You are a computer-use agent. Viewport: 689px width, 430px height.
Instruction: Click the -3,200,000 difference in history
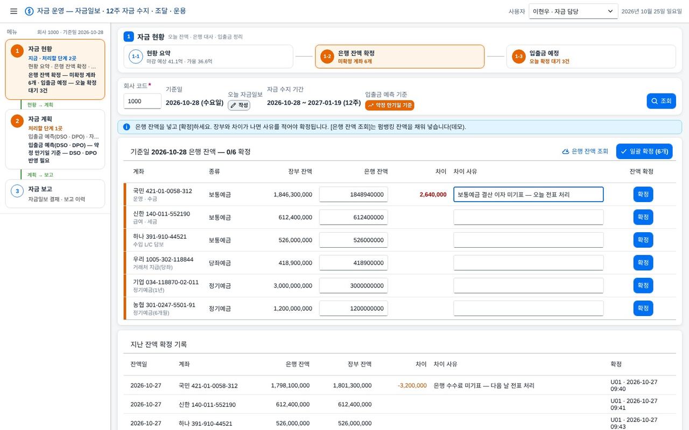point(412,385)
